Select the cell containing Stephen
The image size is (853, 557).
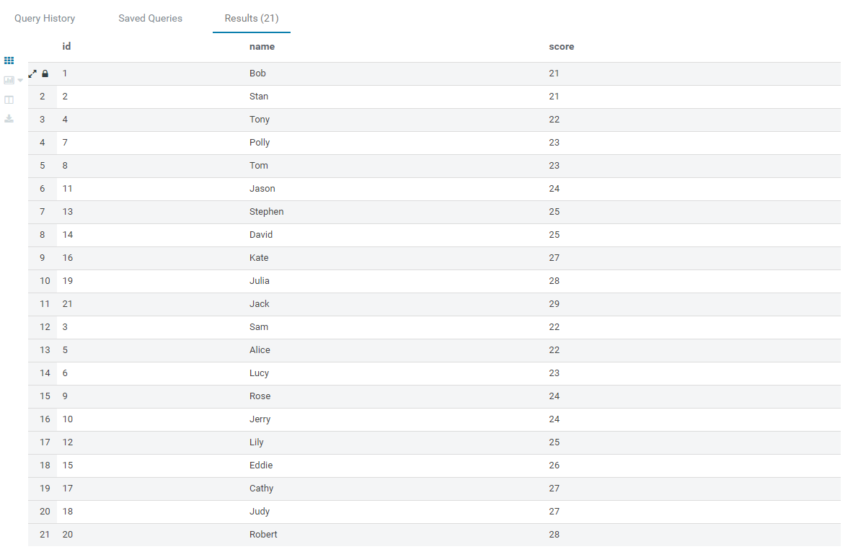tap(266, 212)
